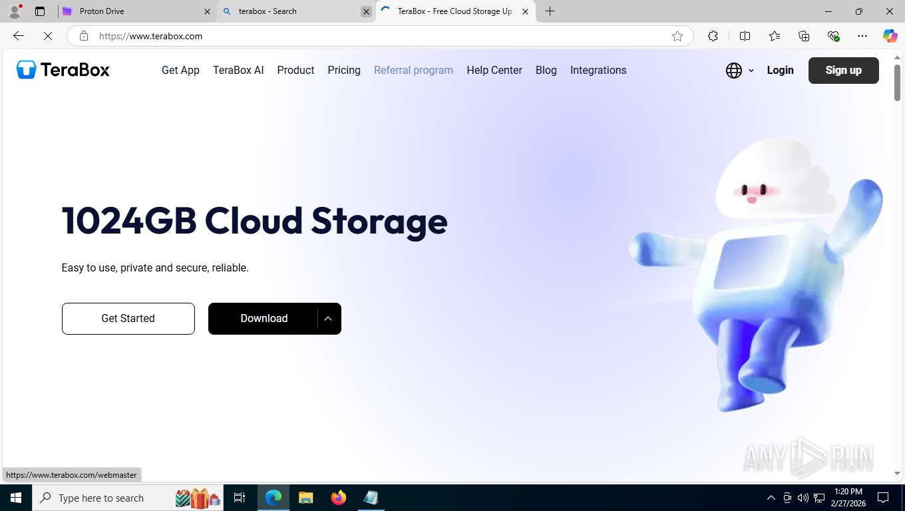Open the Favorites list icon

click(775, 36)
